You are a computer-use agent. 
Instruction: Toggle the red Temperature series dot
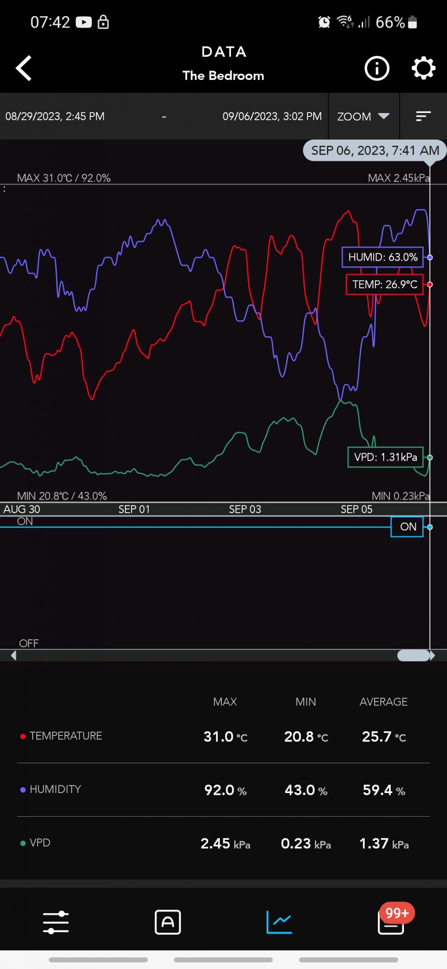tap(23, 736)
